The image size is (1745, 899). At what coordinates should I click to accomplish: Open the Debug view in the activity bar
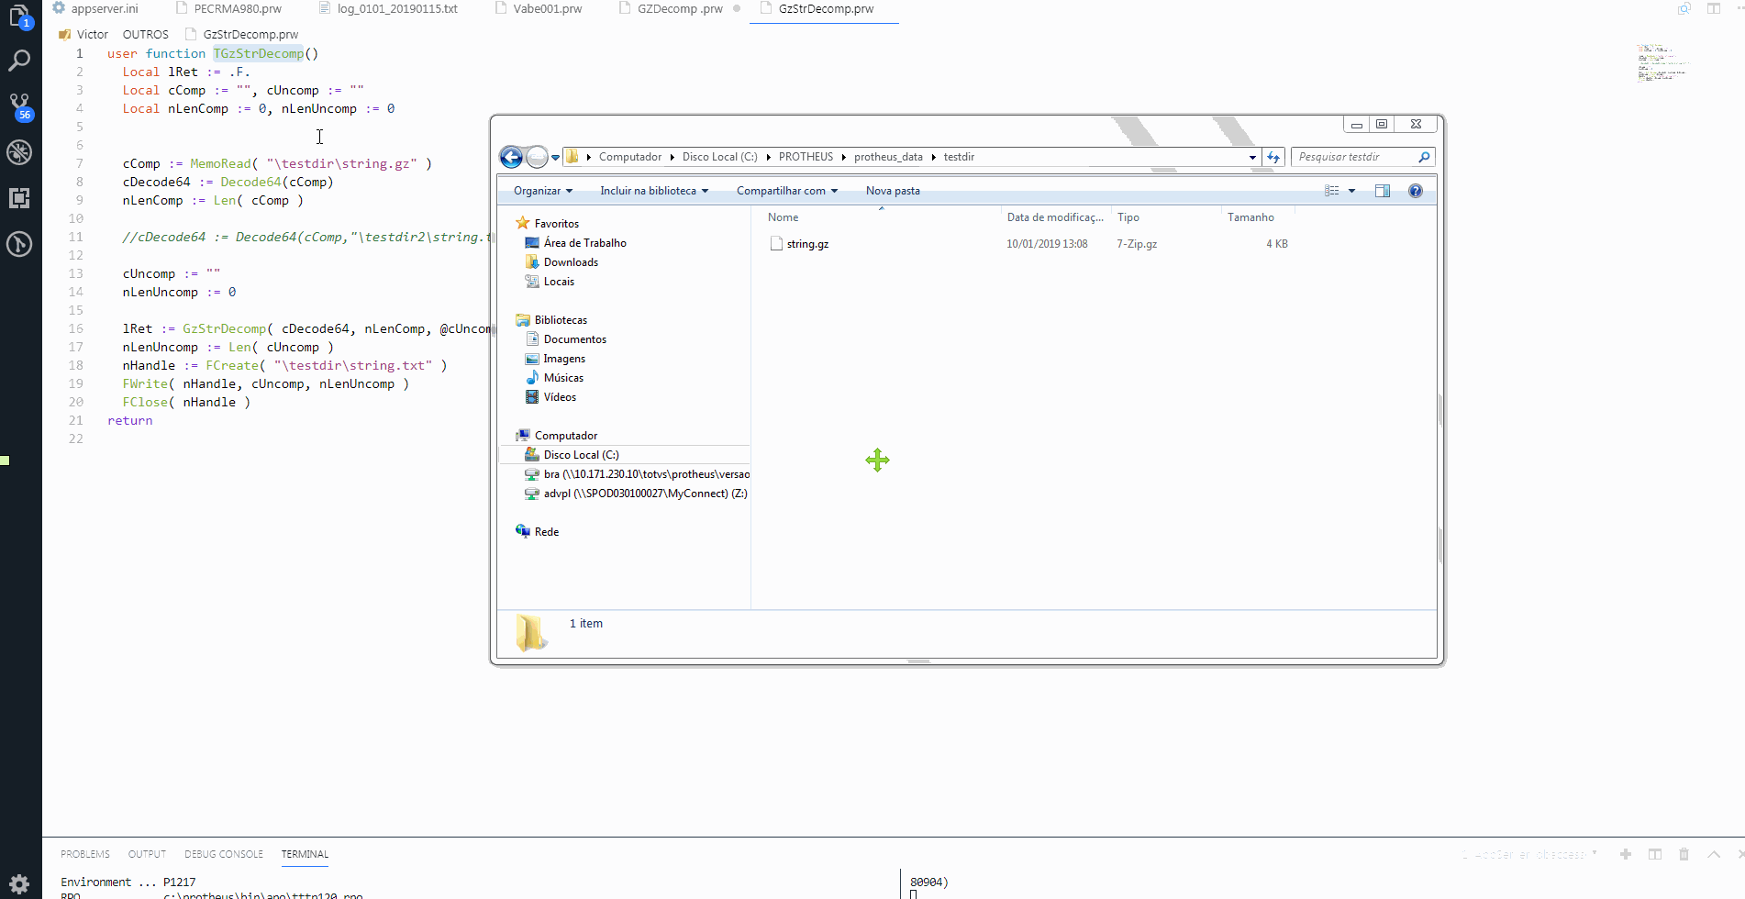click(19, 152)
